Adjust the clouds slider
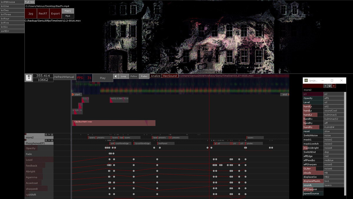The width and height of the screenshot is (353, 199). click(x=313, y=173)
